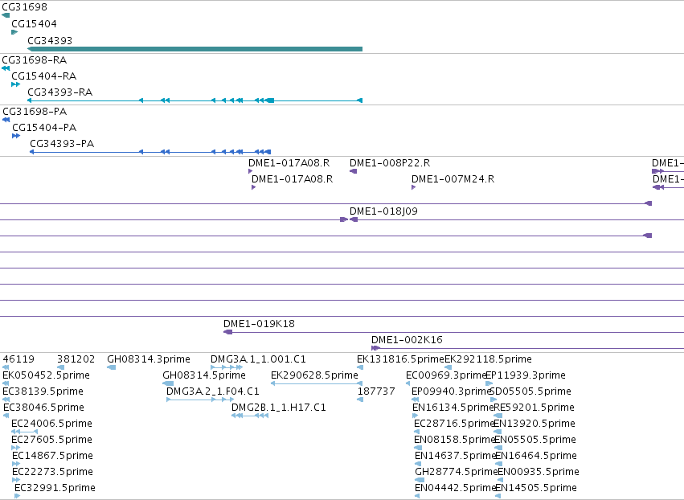Click the GH08314.5prime label
The height and width of the screenshot is (500, 684).
click(204, 375)
